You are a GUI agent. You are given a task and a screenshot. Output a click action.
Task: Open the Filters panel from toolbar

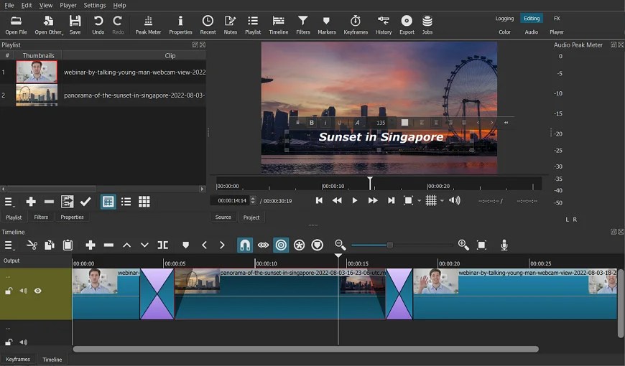pos(303,24)
